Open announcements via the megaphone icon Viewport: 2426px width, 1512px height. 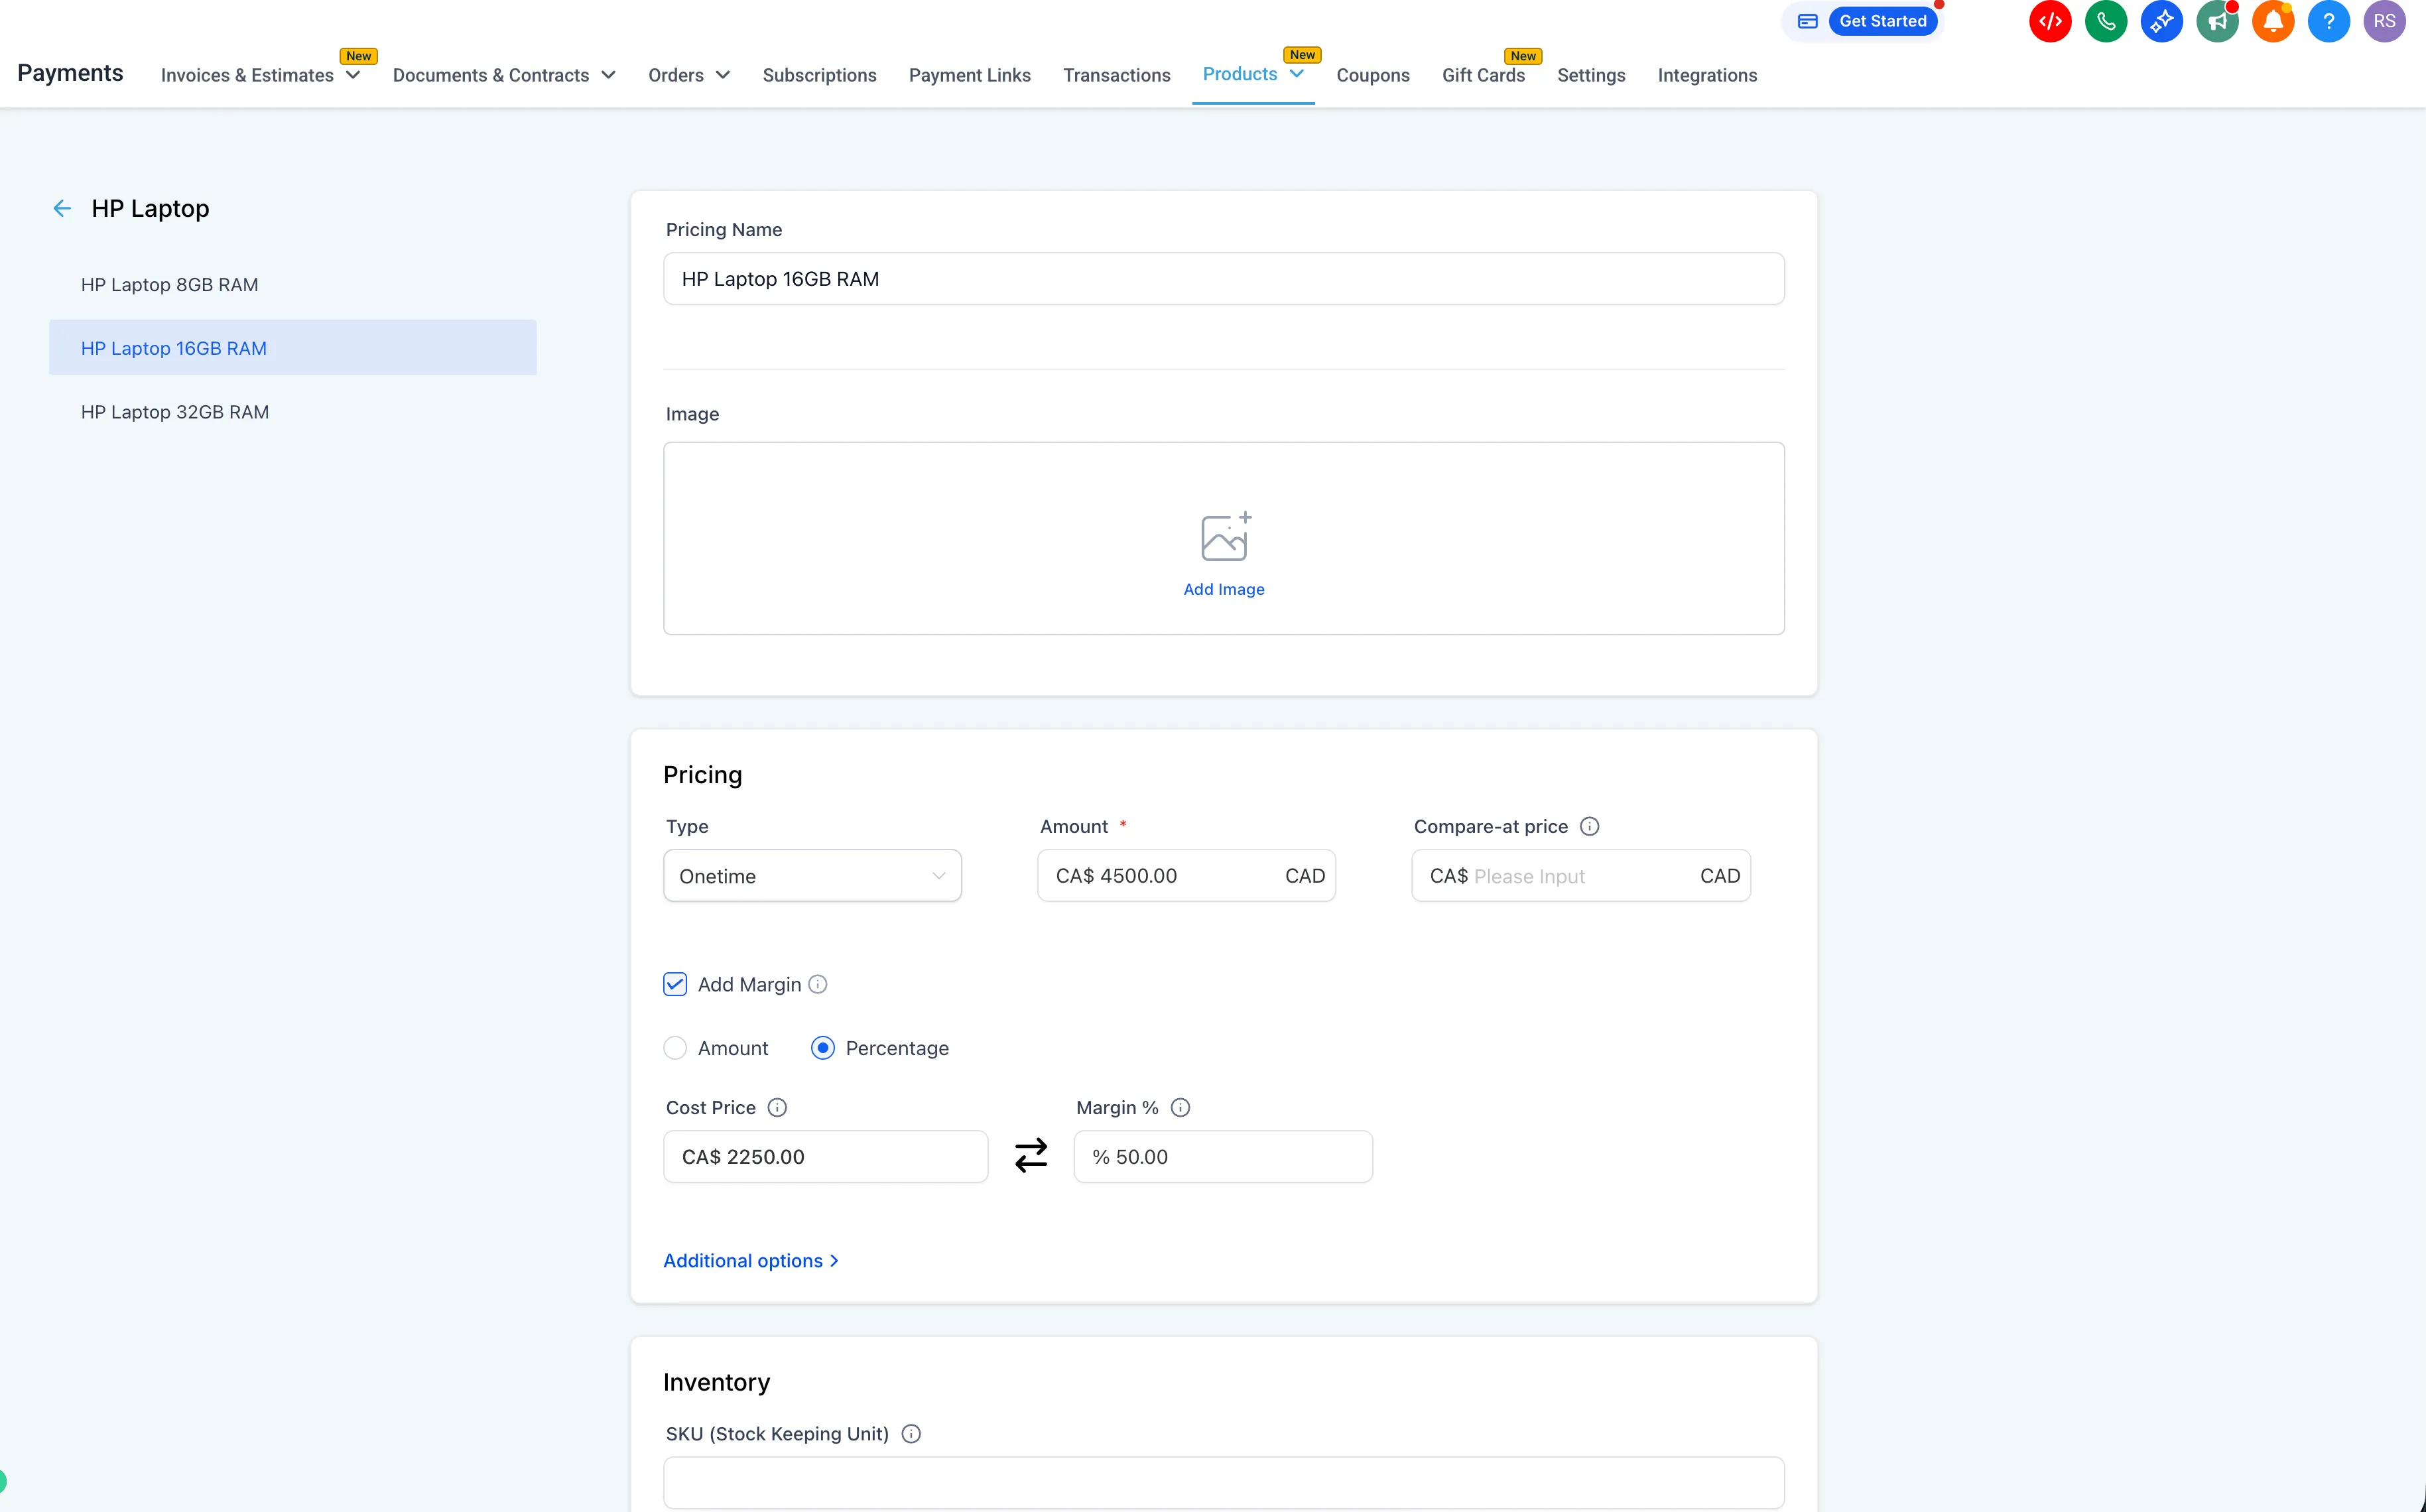pyautogui.click(x=2218, y=21)
